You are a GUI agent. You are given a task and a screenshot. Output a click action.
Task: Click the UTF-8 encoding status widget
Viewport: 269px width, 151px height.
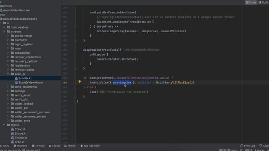pos(248,150)
